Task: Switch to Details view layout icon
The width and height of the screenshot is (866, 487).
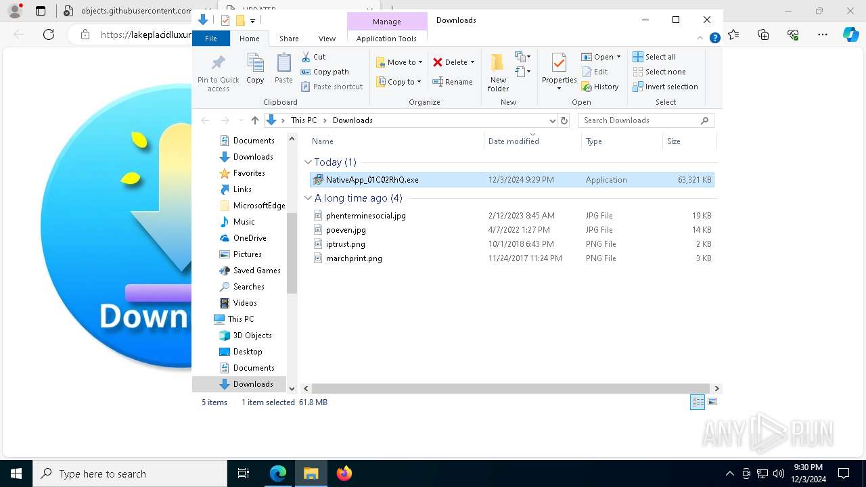Action: (x=698, y=402)
